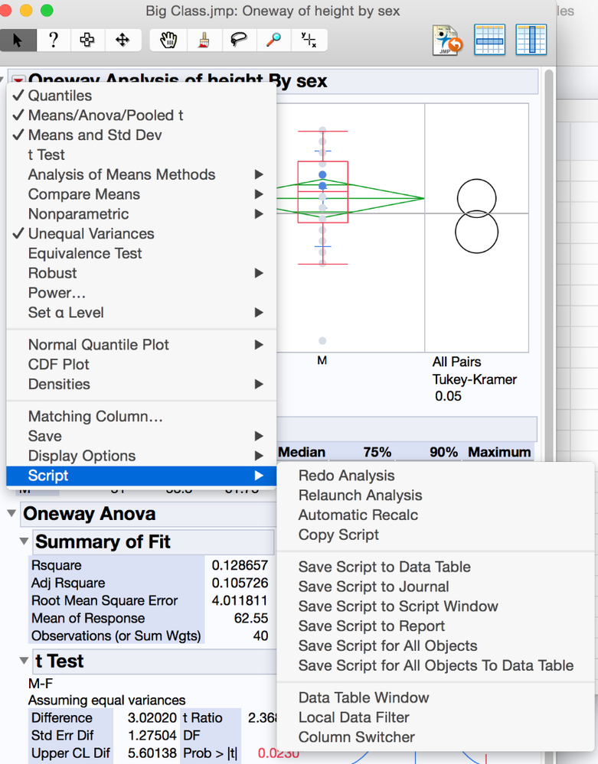Image resolution: width=598 pixels, height=764 pixels.
Task: Open Densities submenu
Action: [142, 385]
